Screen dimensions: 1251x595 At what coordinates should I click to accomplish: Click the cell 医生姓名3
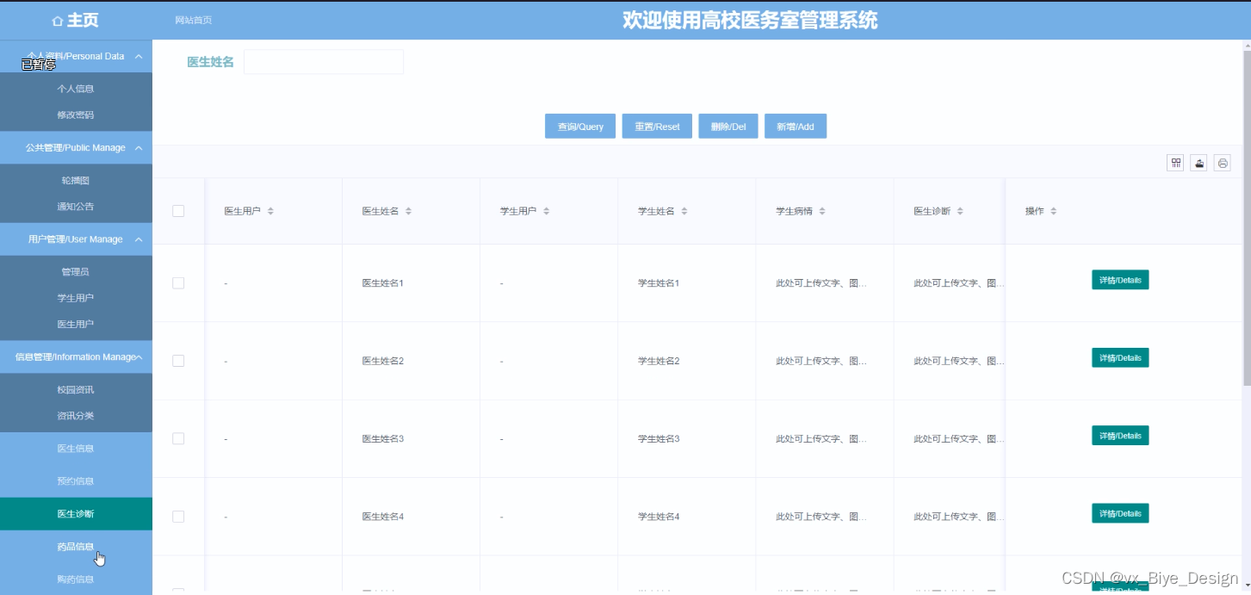(x=383, y=439)
